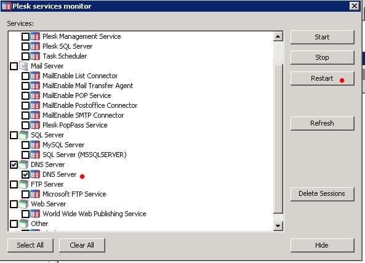This screenshot has width=365, height=263.
Task: Click the Start button
Action: [322, 37]
